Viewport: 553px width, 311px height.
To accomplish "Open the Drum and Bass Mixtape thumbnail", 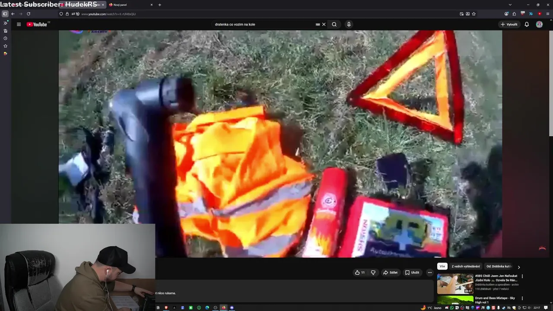I will click(x=455, y=300).
